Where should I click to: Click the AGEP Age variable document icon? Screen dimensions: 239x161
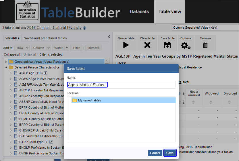click(x=16, y=73)
